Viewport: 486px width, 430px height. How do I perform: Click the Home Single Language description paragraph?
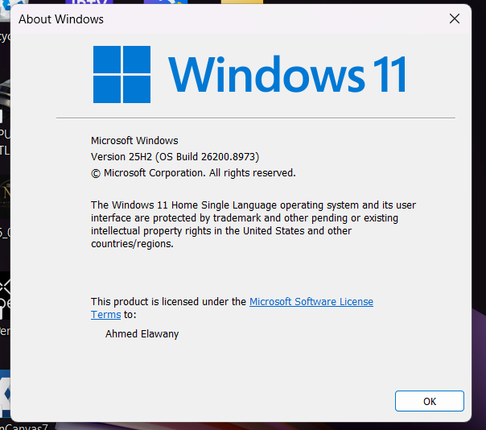(x=253, y=225)
